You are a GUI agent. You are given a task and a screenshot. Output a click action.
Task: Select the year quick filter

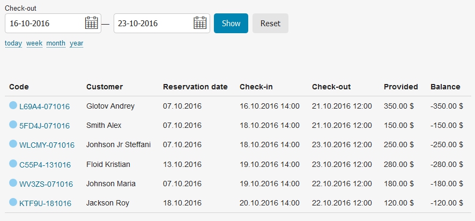pyautogui.click(x=76, y=43)
